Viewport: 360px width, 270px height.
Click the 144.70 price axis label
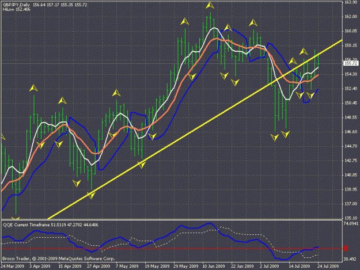pos(351,146)
